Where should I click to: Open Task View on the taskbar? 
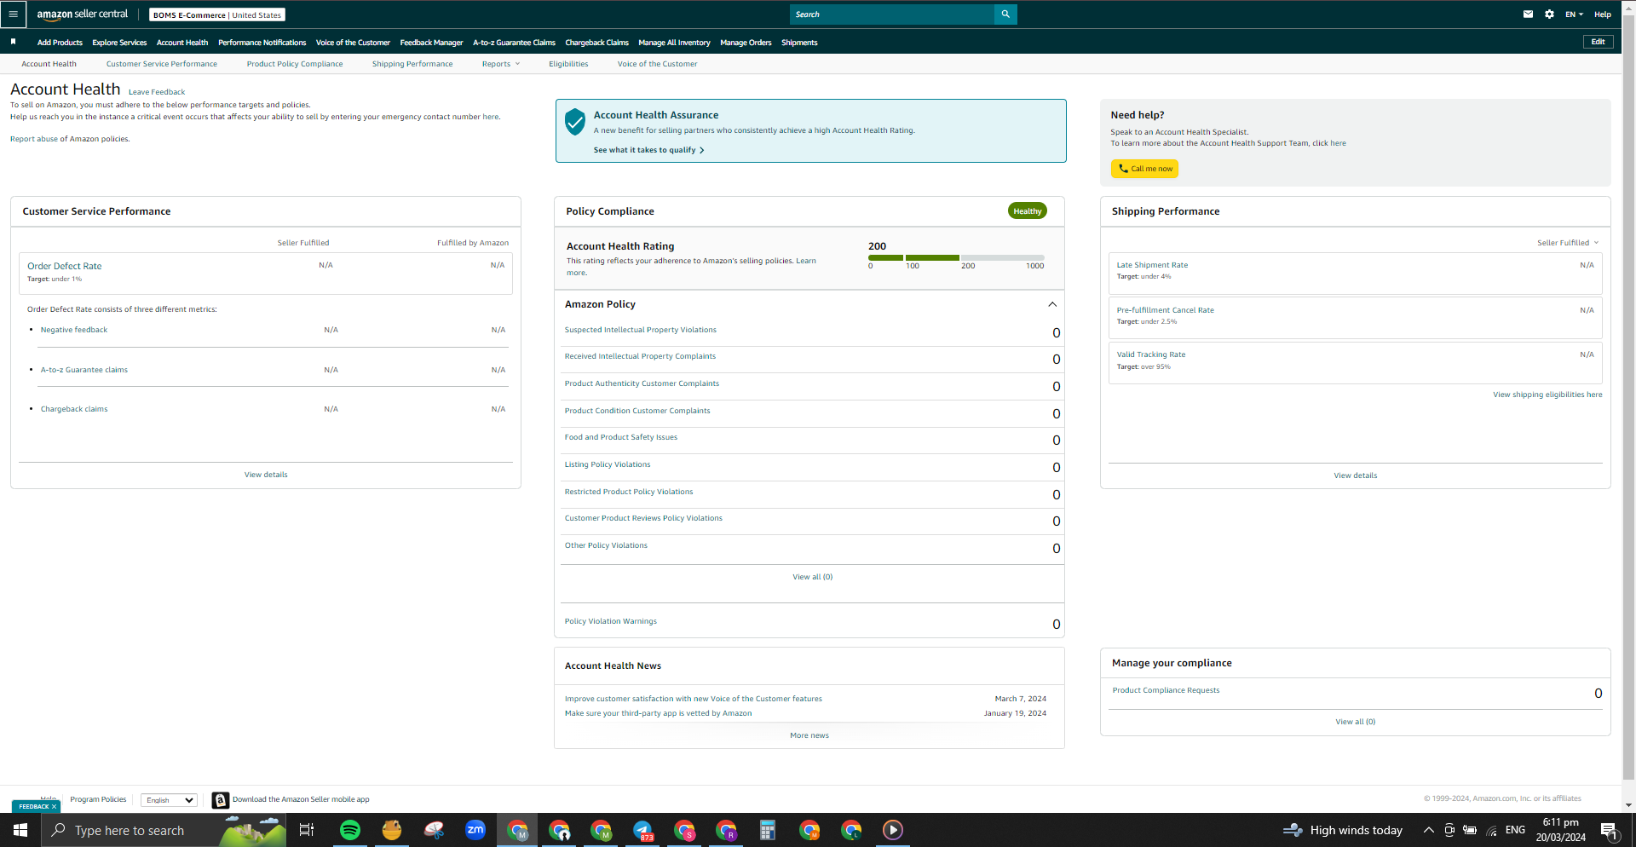(307, 830)
